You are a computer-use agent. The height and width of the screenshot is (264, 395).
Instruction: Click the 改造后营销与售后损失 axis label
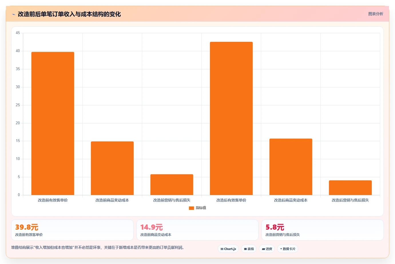point(350,200)
